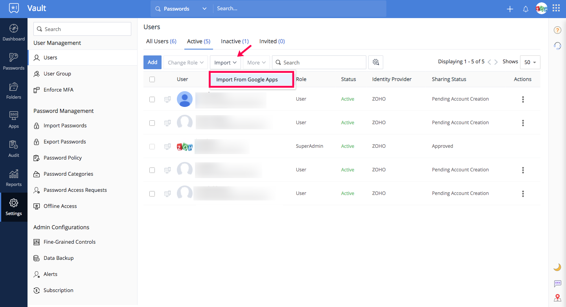The image size is (566, 307).
Task: Open actions menu for the first user row
Action: pyautogui.click(x=523, y=99)
